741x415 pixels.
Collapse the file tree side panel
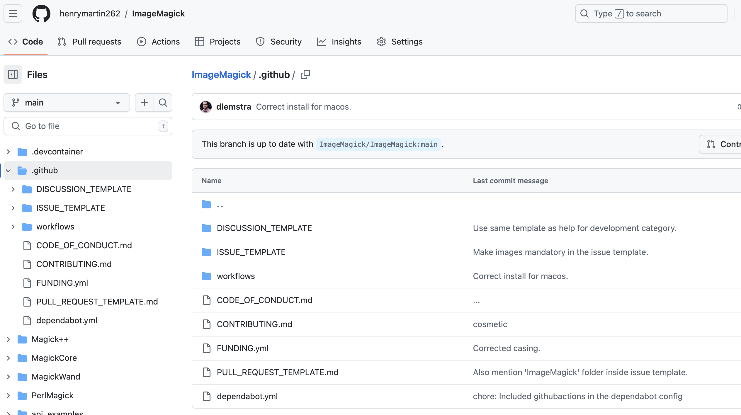(x=13, y=74)
